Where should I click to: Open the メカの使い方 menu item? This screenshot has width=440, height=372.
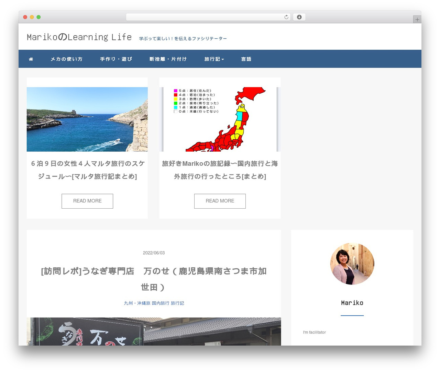pyautogui.click(x=66, y=59)
